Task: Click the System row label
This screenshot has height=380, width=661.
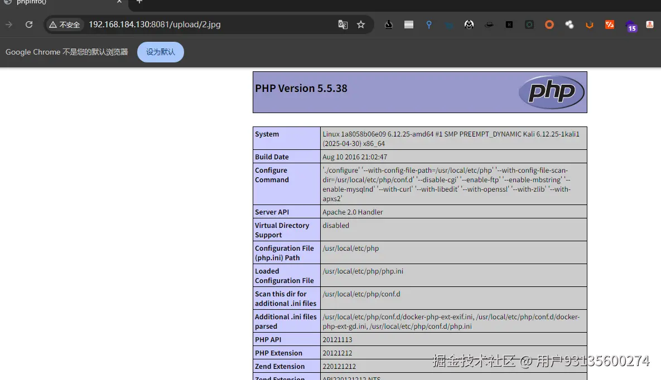Action: tap(267, 134)
